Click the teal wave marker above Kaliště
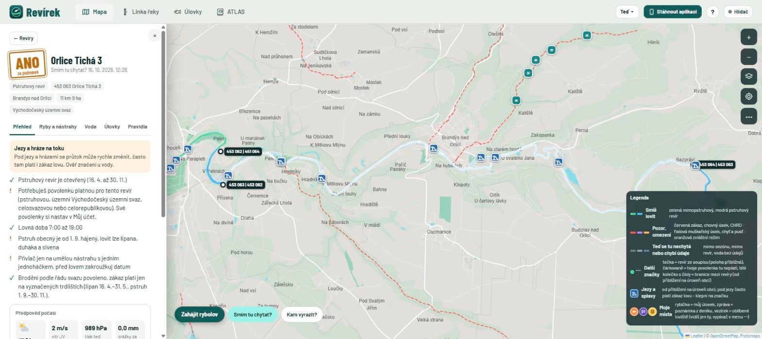Image resolution: width=762 pixels, height=339 pixels. point(516,101)
